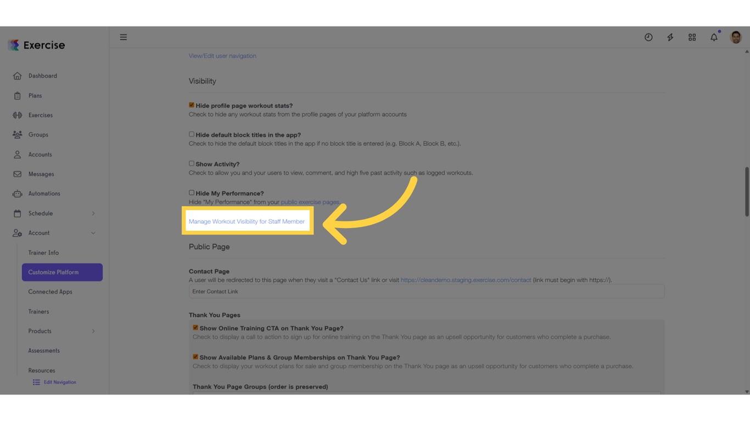Uncheck Hide profile page workout stats
The height and width of the screenshot is (421, 750).
tap(192, 105)
